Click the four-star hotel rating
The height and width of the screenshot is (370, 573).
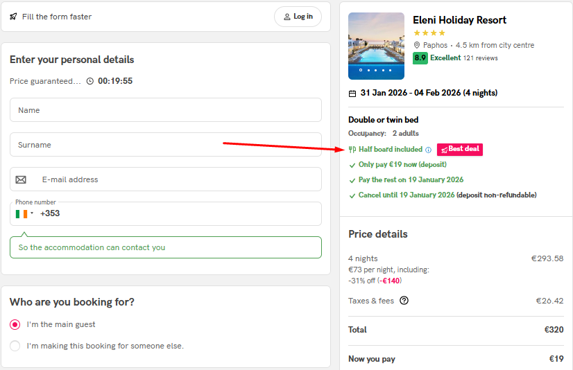[429, 33]
